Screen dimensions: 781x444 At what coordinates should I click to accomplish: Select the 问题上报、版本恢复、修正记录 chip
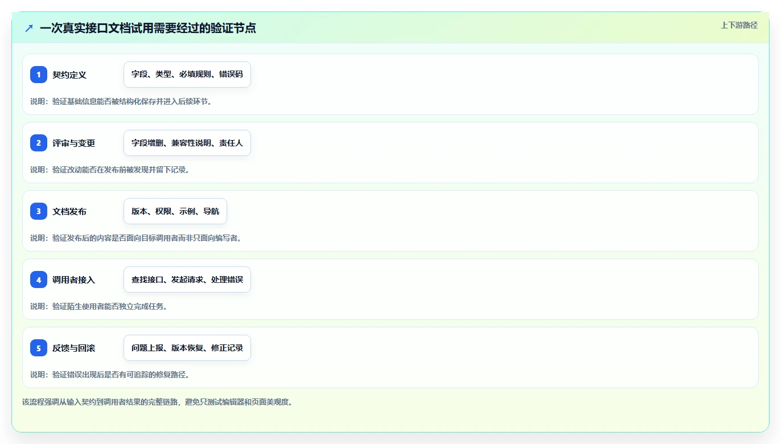click(x=187, y=348)
